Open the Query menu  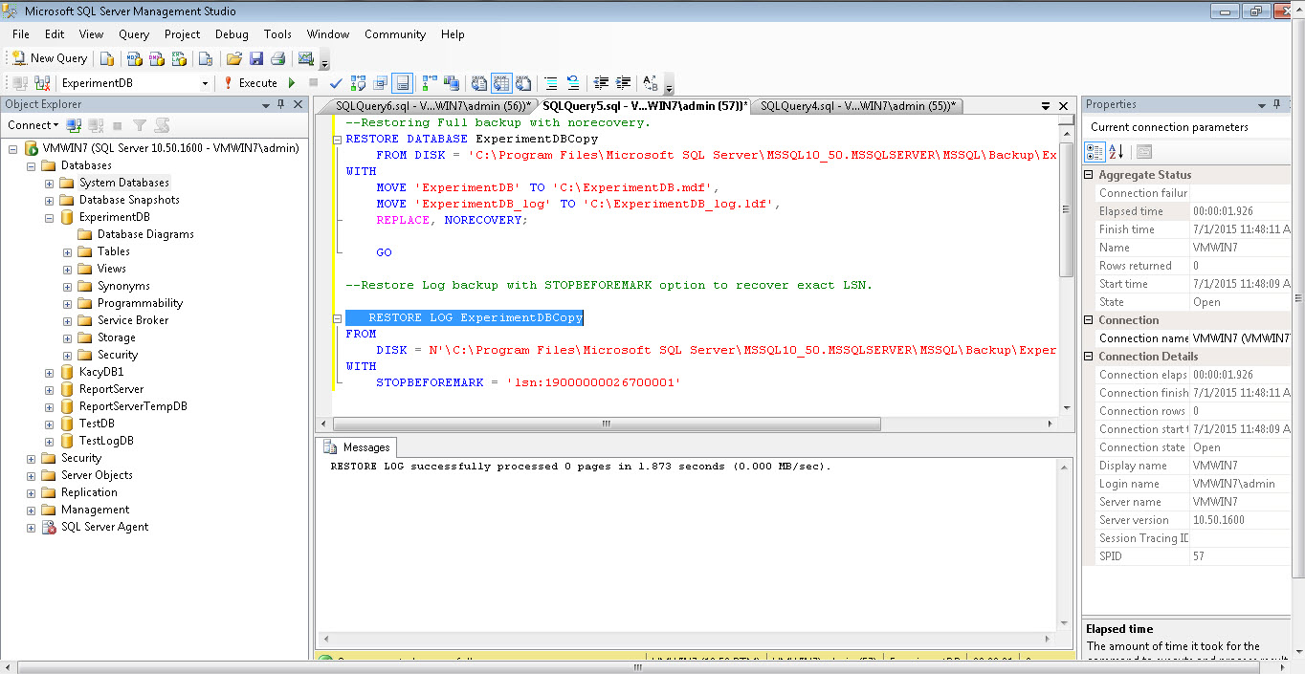(134, 33)
